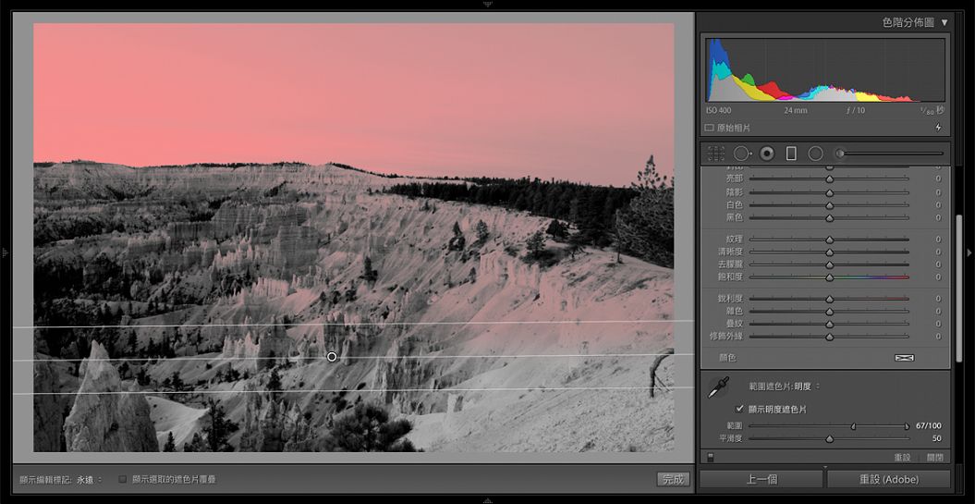Enable 顯示選取的遮色片覆疊 checkbox
975x504 pixels.
(123, 479)
